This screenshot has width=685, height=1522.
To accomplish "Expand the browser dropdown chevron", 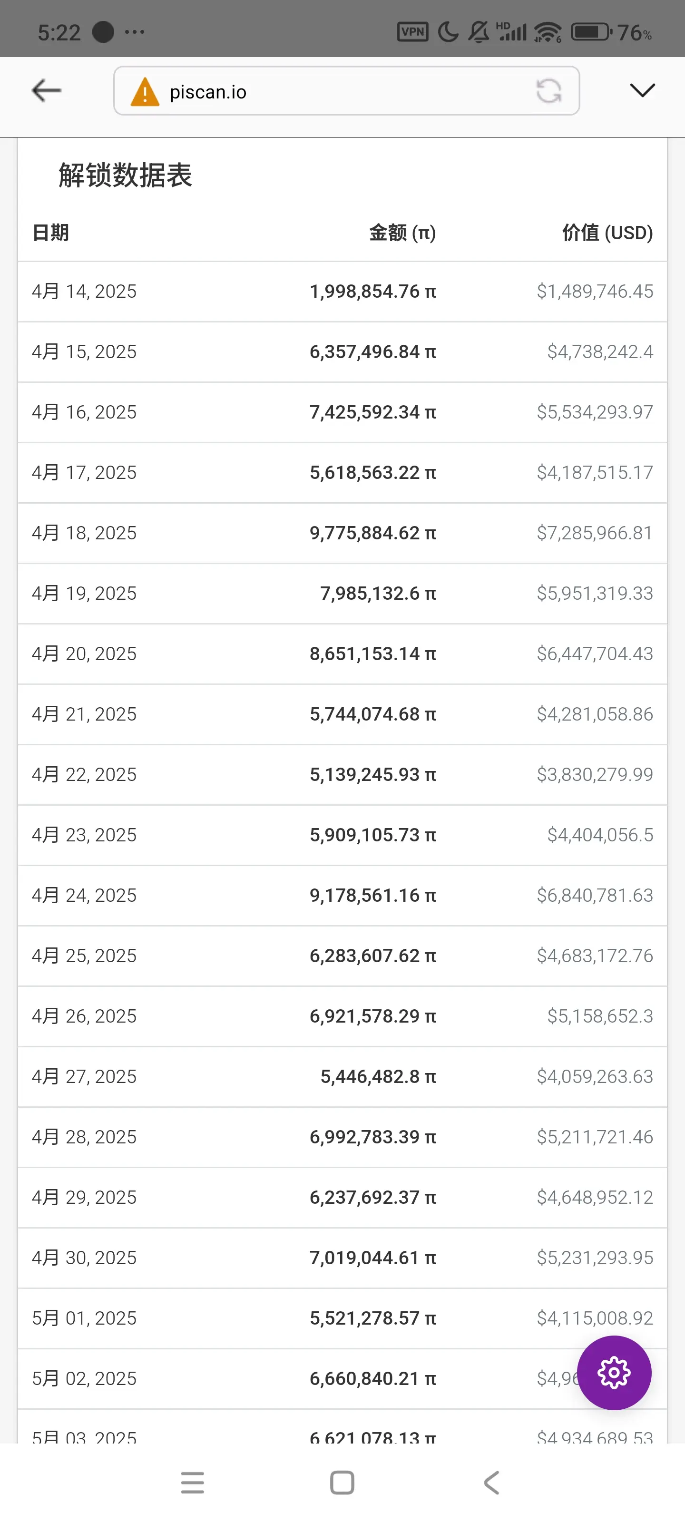I will (x=643, y=90).
